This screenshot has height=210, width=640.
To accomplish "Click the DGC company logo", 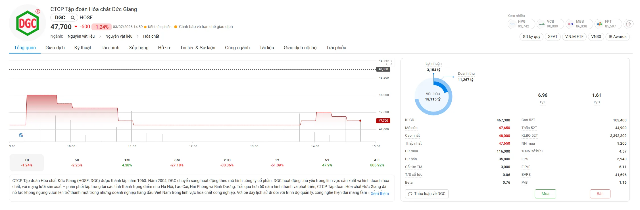I will click(28, 23).
